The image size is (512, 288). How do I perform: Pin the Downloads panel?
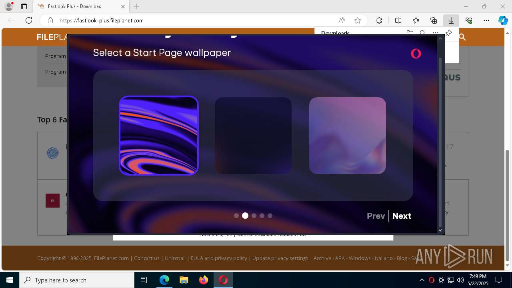click(x=448, y=33)
